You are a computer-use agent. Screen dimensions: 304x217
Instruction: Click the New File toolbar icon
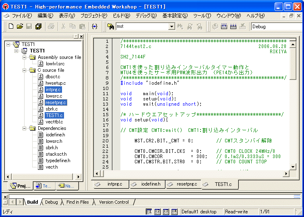coord(11,27)
